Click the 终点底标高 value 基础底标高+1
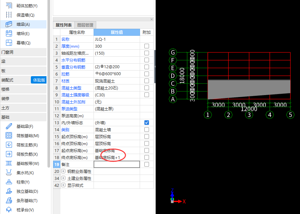The height and width of the screenshot is (214, 300). click(107, 158)
